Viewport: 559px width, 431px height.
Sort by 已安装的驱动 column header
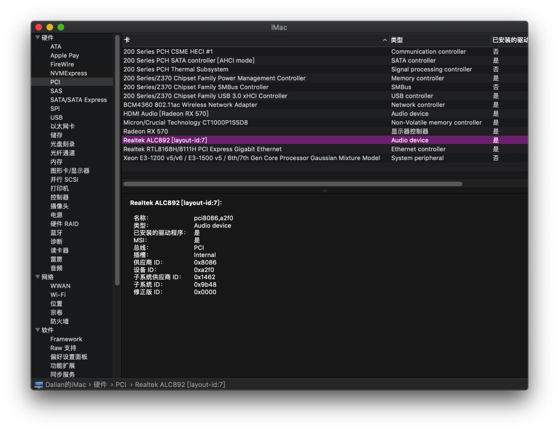(x=510, y=40)
